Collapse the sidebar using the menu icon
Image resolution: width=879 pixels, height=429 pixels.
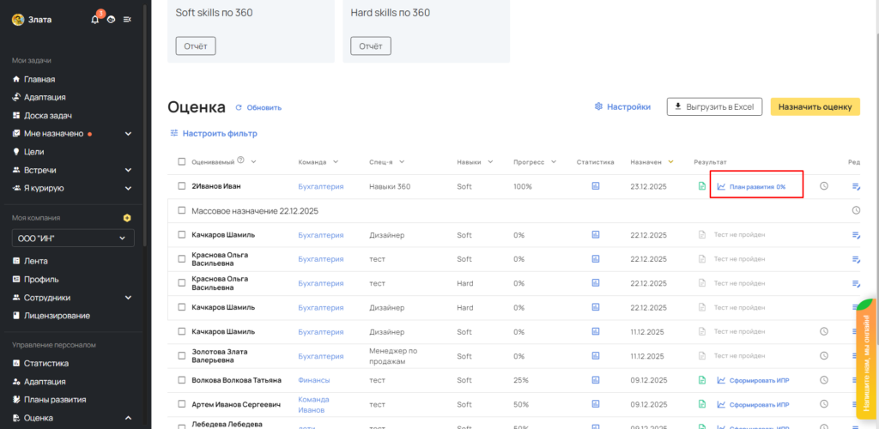click(128, 19)
